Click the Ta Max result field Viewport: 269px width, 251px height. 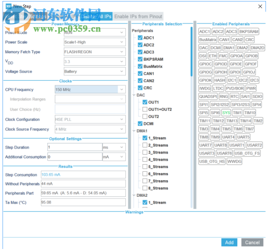click(x=83, y=202)
